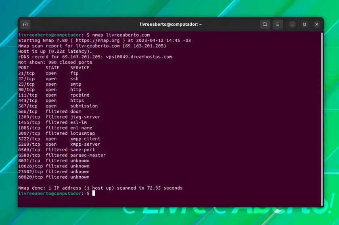Click the window title livreeaberto@computador
The image size is (339, 225).
(171, 25)
